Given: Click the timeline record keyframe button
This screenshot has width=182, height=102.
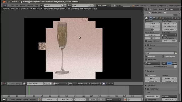Looking at the screenshot, I should [125, 99].
